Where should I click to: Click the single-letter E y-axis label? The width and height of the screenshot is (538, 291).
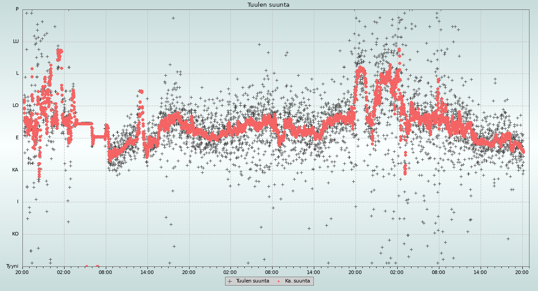(17, 138)
